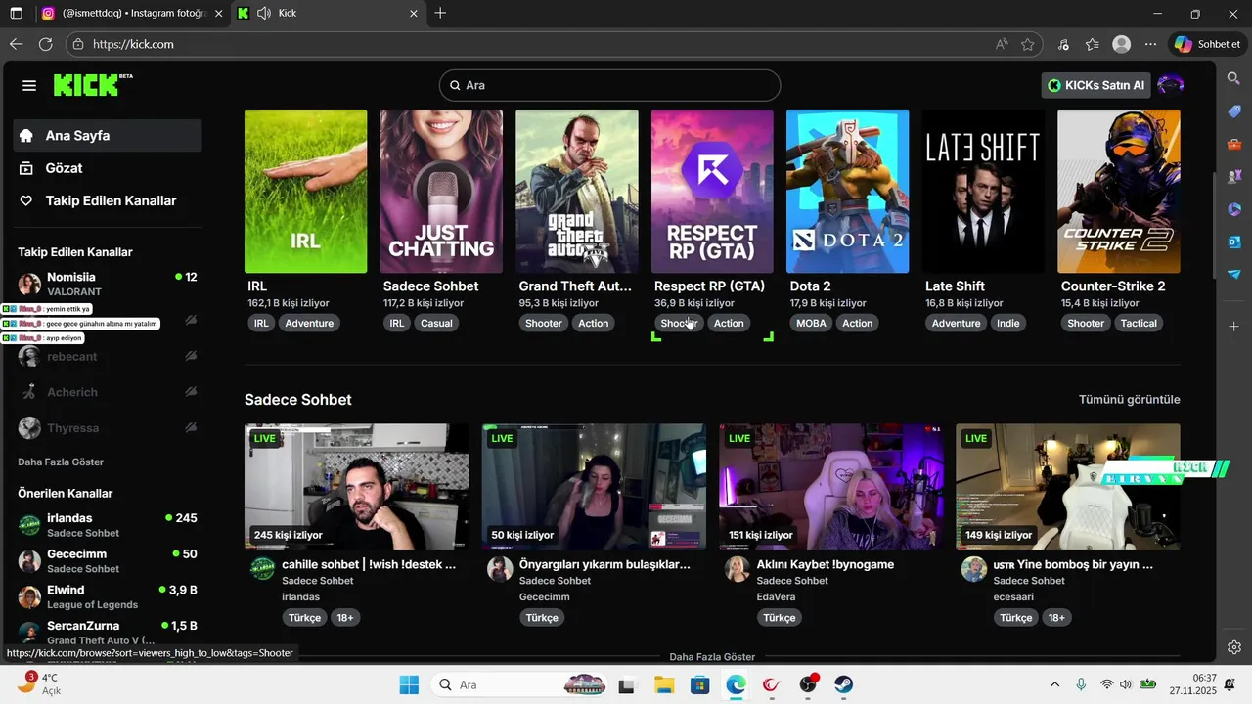Click the 18+ tag under irlandas stream
Screen dimensions: 1252x704
(345, 617)
